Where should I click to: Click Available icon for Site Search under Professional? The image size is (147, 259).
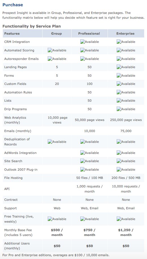click(x=90, y=161)
